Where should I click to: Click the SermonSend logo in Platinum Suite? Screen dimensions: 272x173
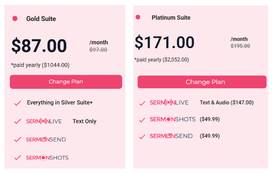(171, 136)
